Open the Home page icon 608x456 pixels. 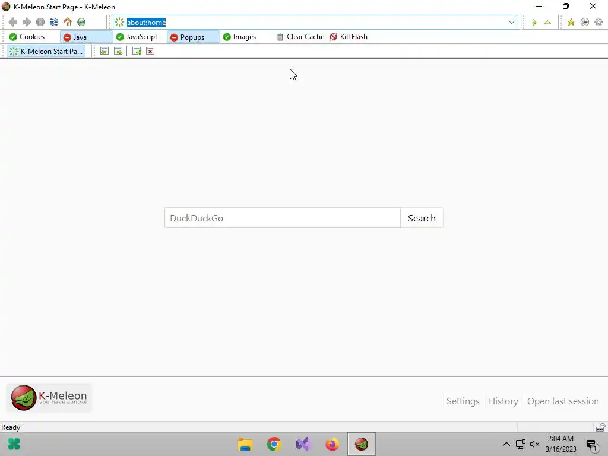tap(68, 22)
